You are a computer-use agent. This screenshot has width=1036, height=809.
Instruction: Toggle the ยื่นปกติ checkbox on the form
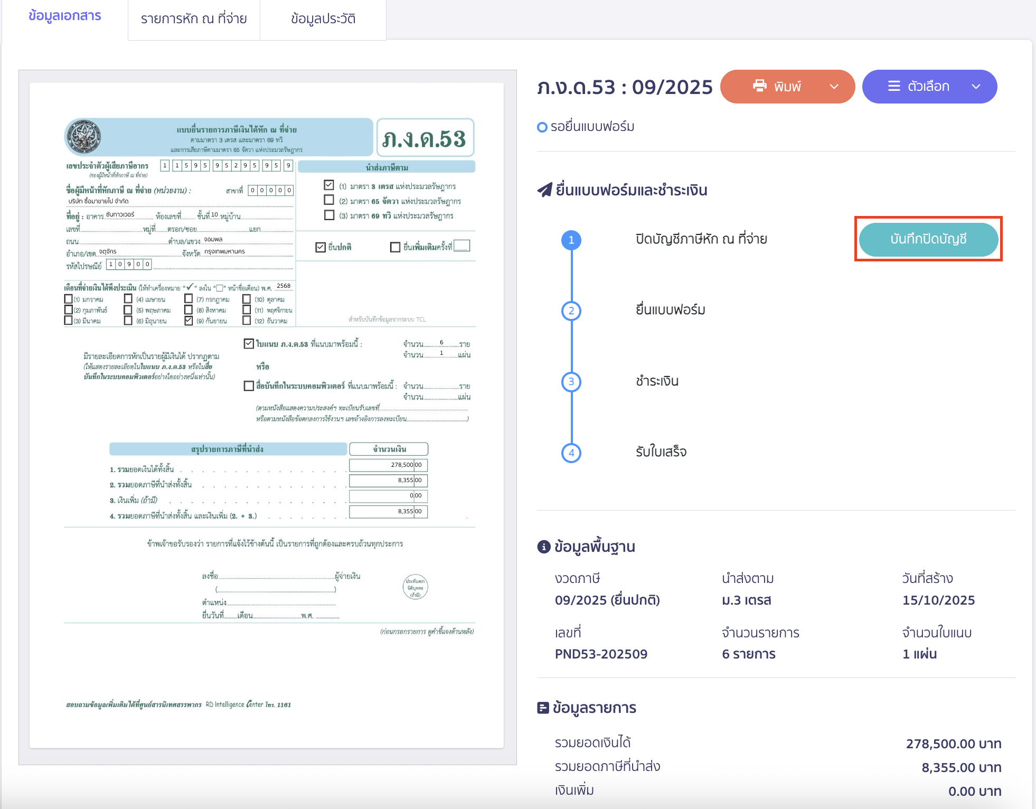319,246
